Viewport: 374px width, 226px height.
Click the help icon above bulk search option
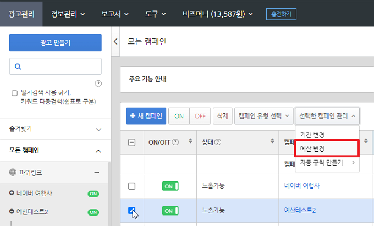click(x=98, y=84)
